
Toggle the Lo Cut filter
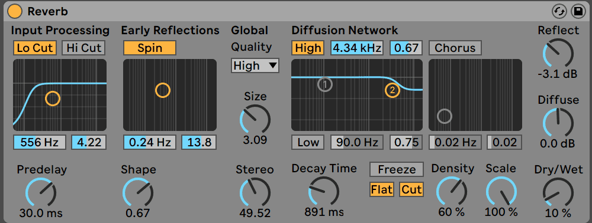point(35,48)
